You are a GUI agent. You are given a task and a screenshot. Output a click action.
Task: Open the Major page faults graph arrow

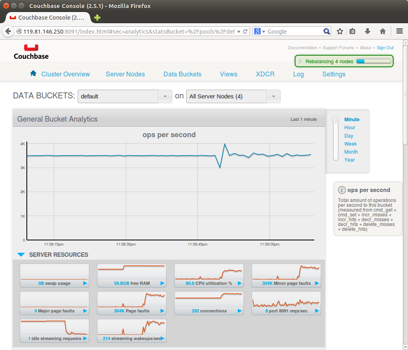click(x=85, y=311)
